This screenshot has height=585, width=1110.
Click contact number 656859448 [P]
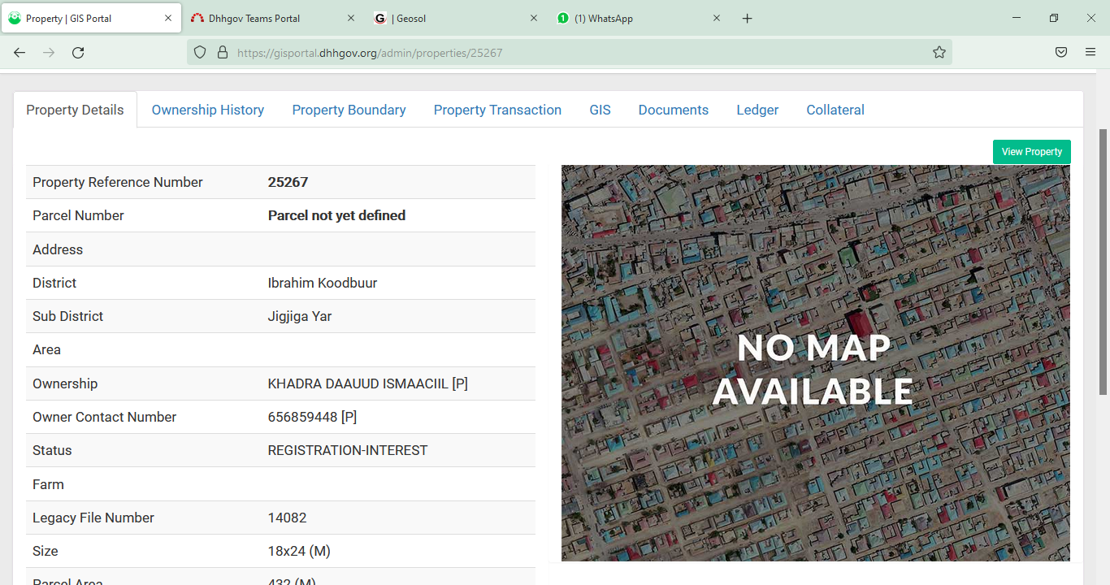click(x=312, y=417)
